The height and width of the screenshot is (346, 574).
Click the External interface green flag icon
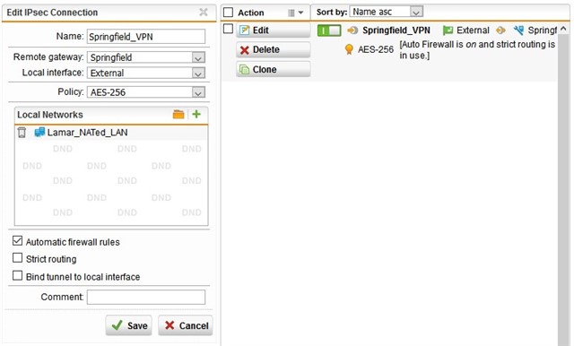[448, 30]
